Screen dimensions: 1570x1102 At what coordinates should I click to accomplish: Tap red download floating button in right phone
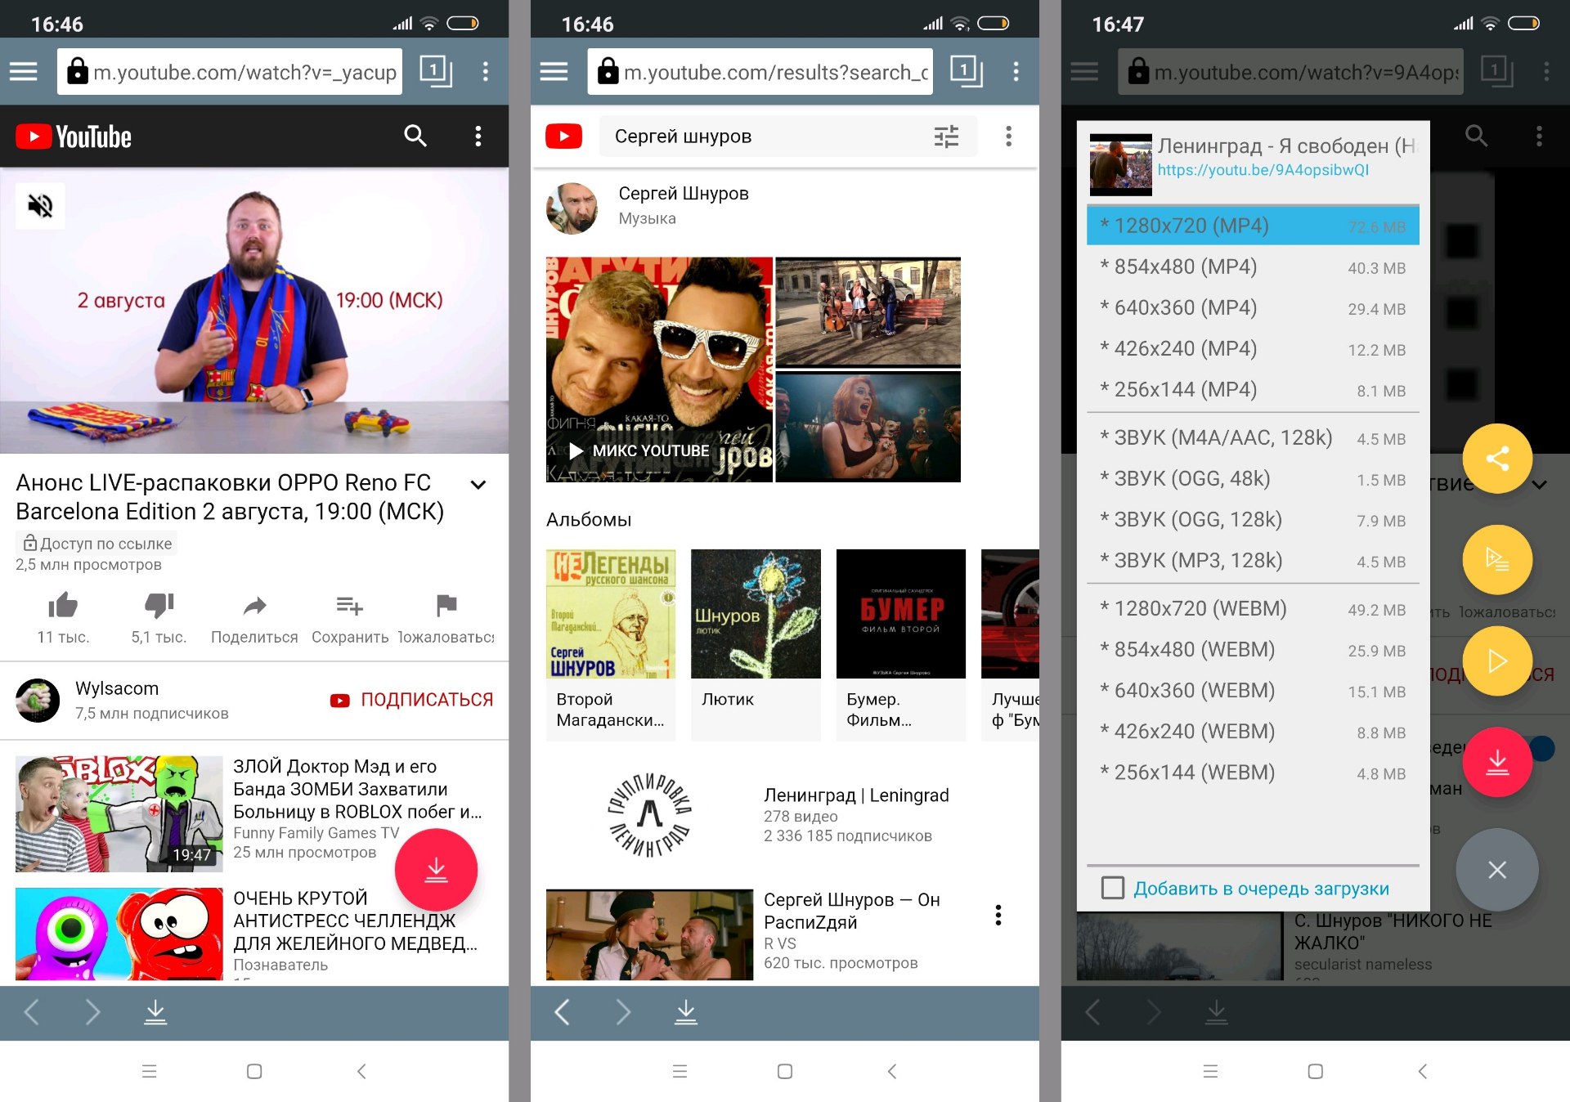[x=1497, y=763]
